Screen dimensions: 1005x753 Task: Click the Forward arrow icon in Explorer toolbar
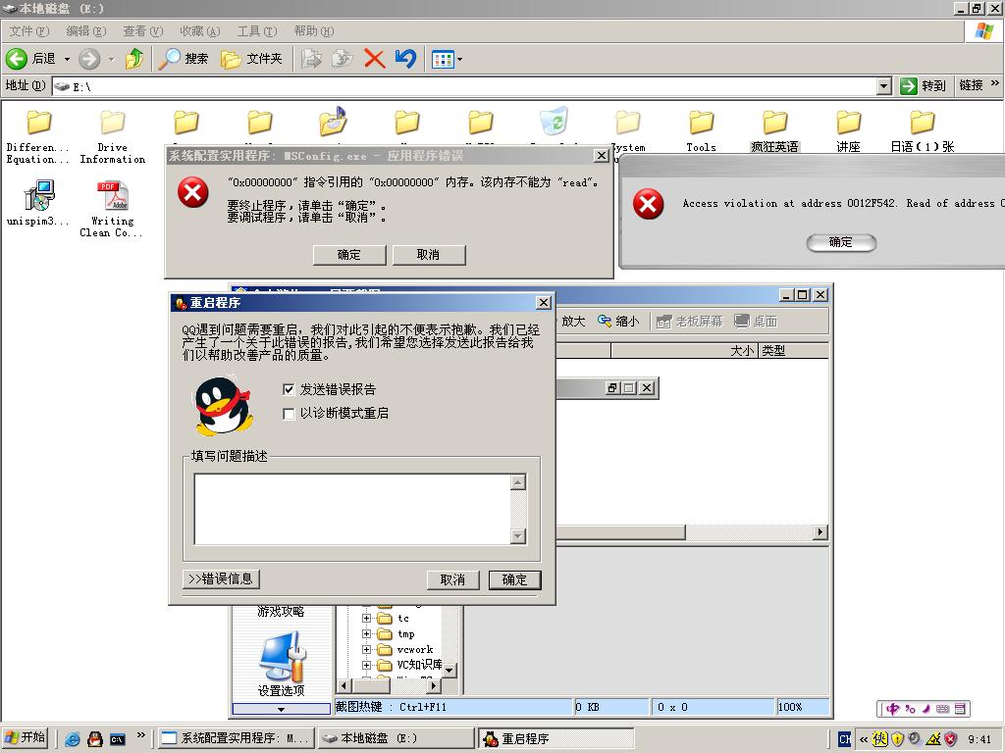(89, 59)
